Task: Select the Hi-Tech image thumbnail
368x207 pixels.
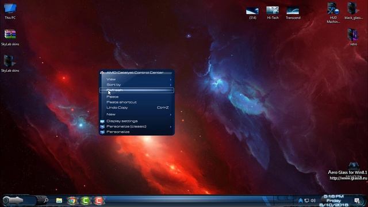Action: [x=273, y=13]
